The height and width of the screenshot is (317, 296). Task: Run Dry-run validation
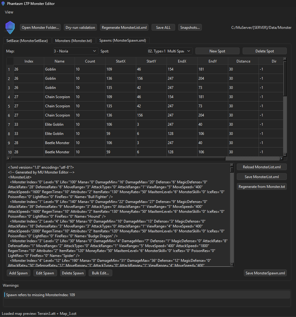80,28
